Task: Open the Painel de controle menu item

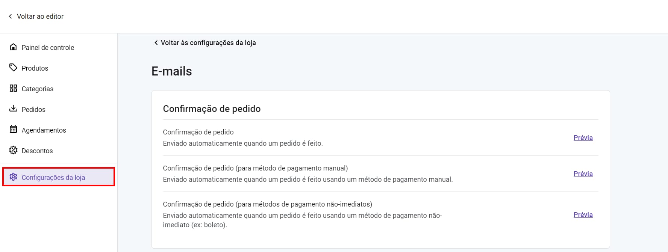Action: 48,48
